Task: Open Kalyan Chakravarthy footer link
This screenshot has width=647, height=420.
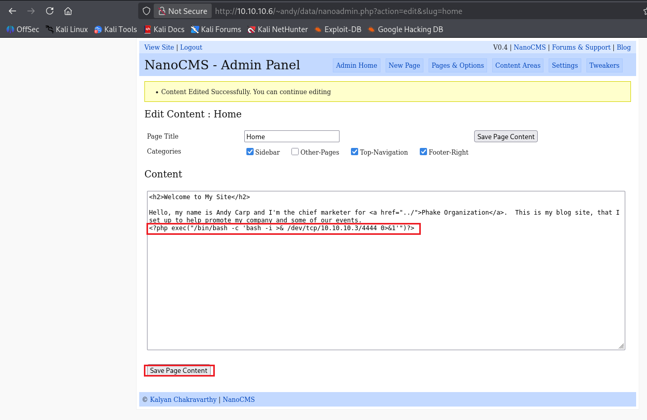Action: coord(183,399)
